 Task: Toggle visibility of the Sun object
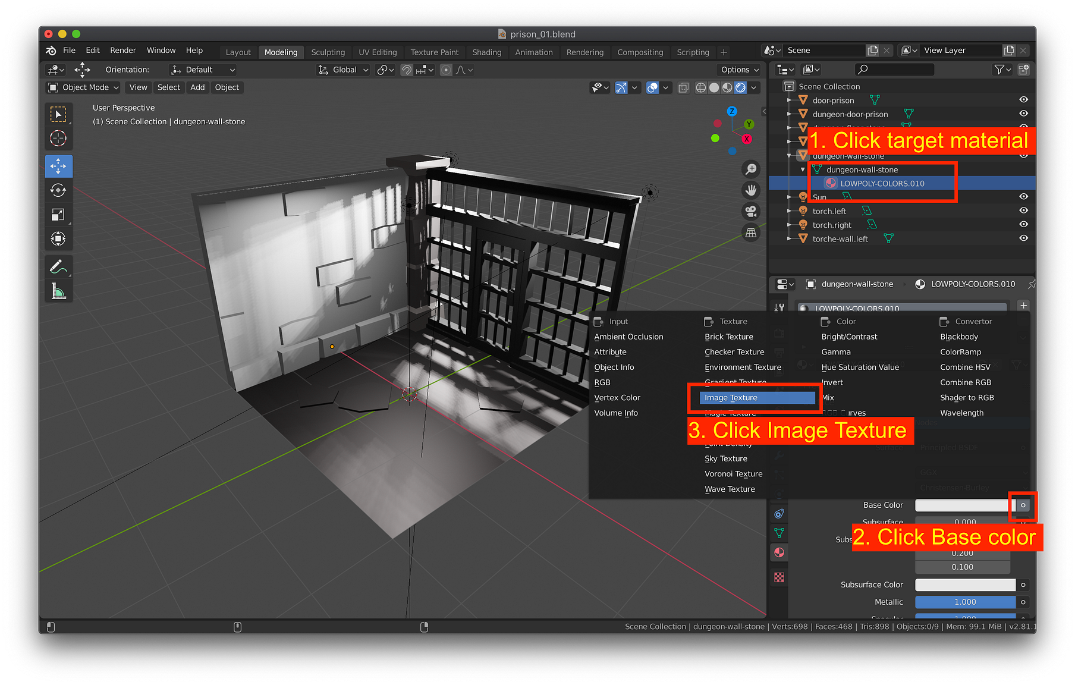tap(1024, 196)
